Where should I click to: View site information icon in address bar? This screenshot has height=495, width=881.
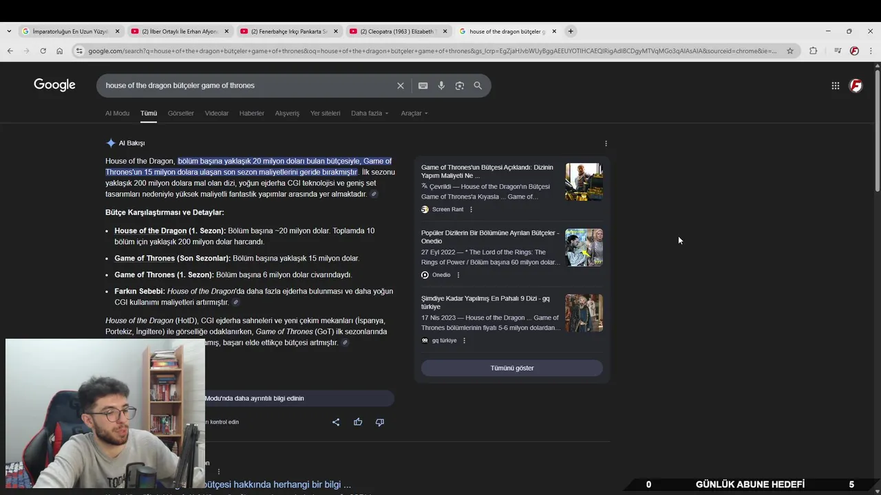pyautogui.click(x=79, y=51)
